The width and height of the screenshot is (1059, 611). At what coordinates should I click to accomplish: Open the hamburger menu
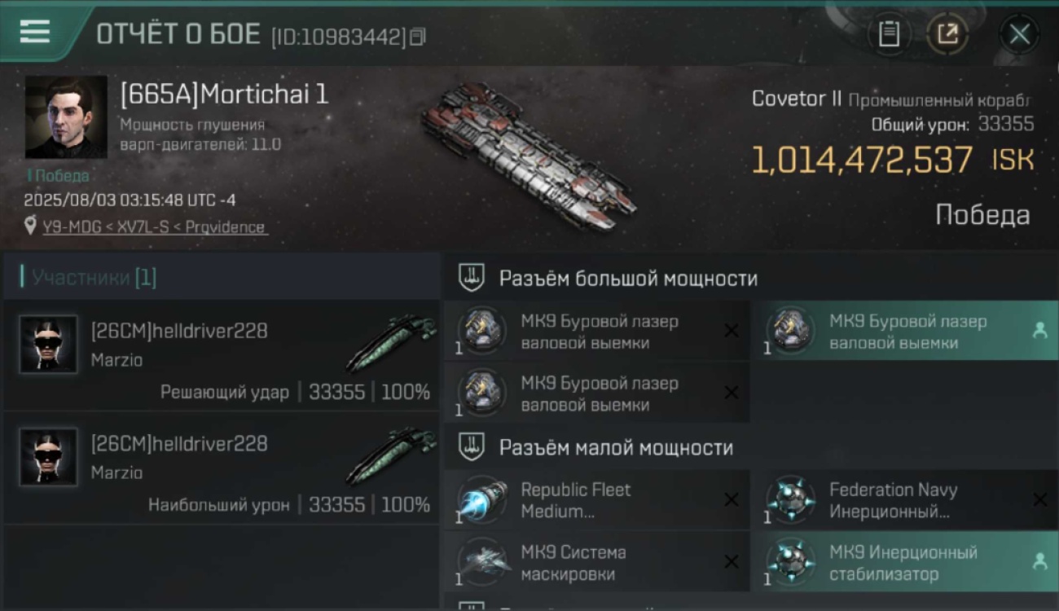coord(35,32)
